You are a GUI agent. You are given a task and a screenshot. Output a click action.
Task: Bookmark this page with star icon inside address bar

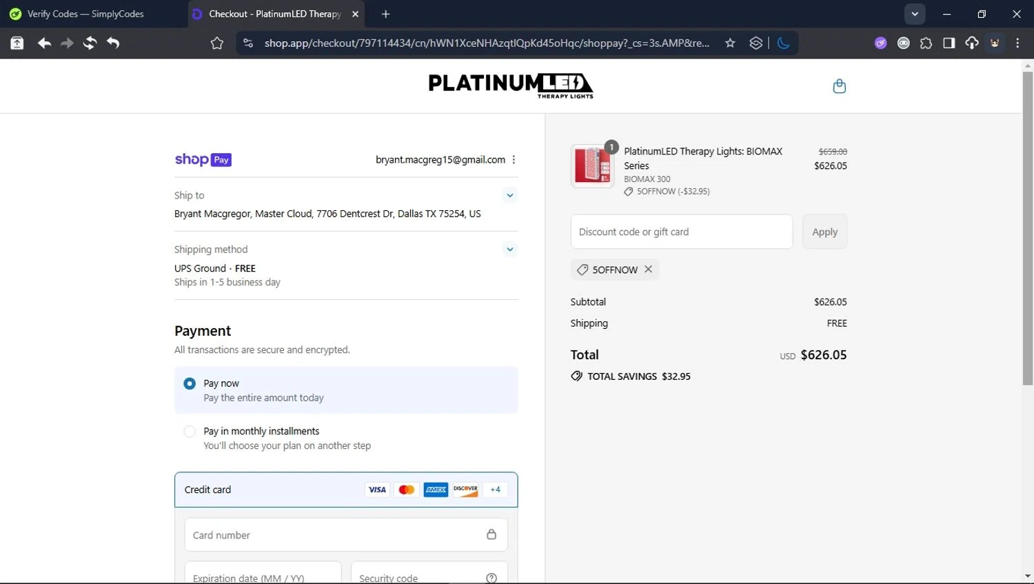730,43
